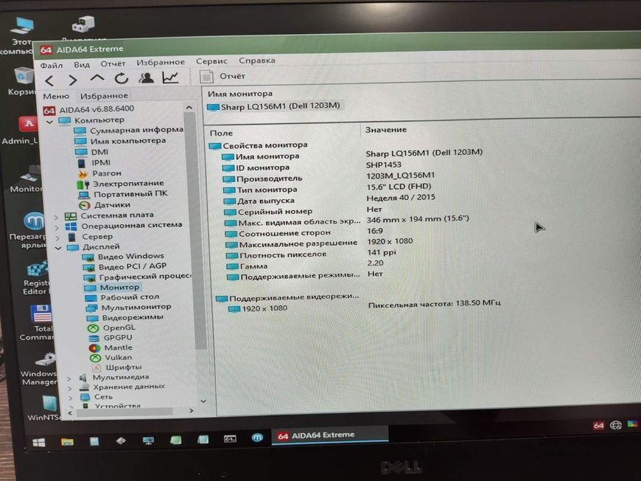Expand the Сеть tree node
Image resolution: width=641 pixels, height=481 pixels.
coord(71,398)
